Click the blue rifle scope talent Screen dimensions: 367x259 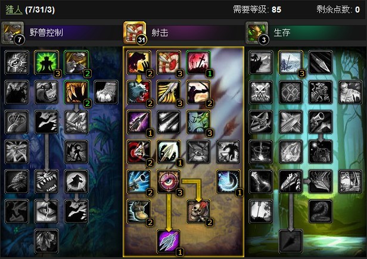click(x=139, y=182)
